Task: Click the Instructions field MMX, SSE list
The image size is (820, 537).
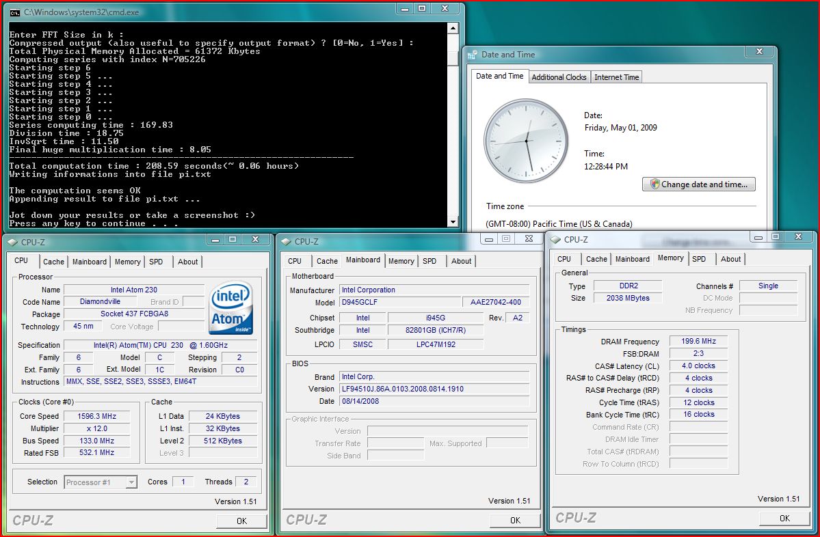Action: coord(161,382)
